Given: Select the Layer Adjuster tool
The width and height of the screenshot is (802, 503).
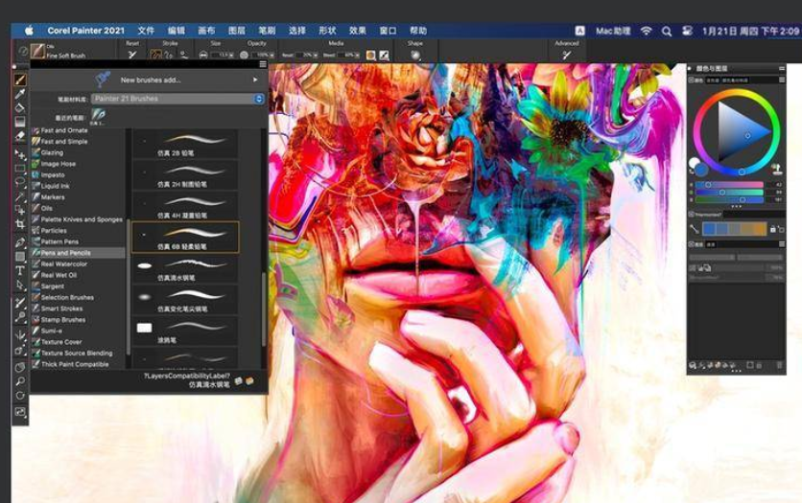Looking at the screenshot, I should (20, 154).
